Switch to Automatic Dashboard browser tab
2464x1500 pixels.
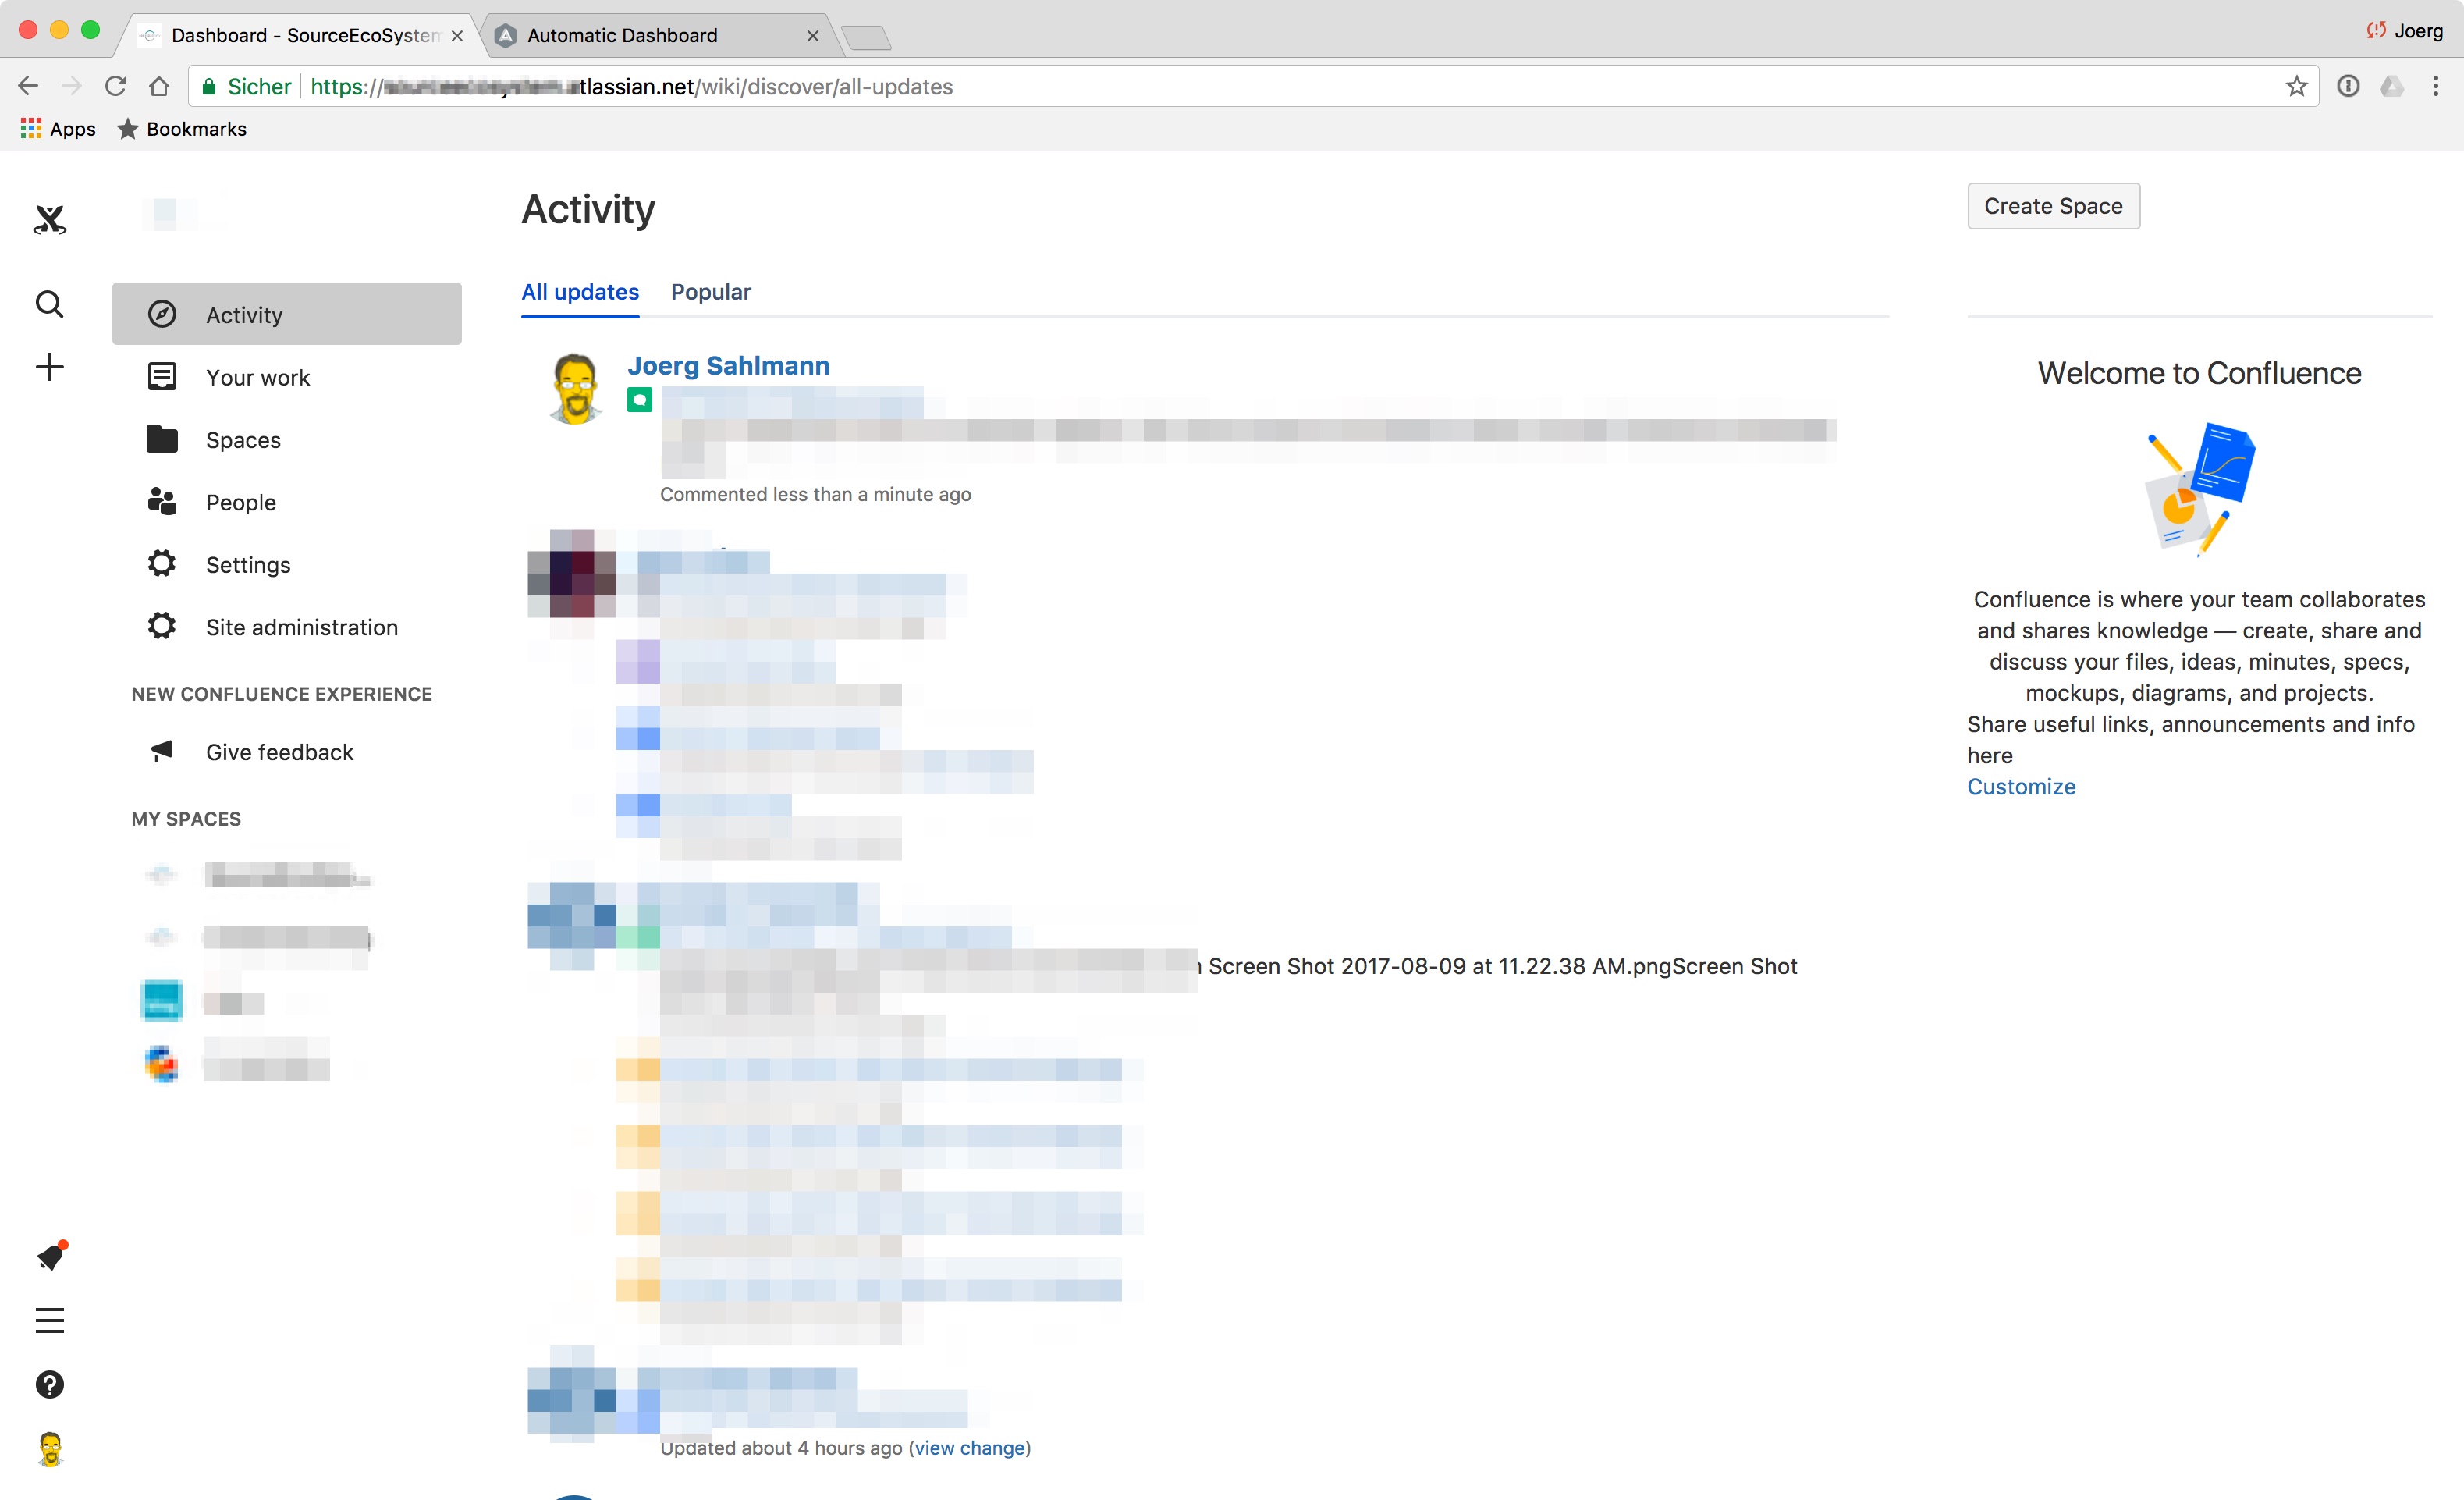[622, 36]
